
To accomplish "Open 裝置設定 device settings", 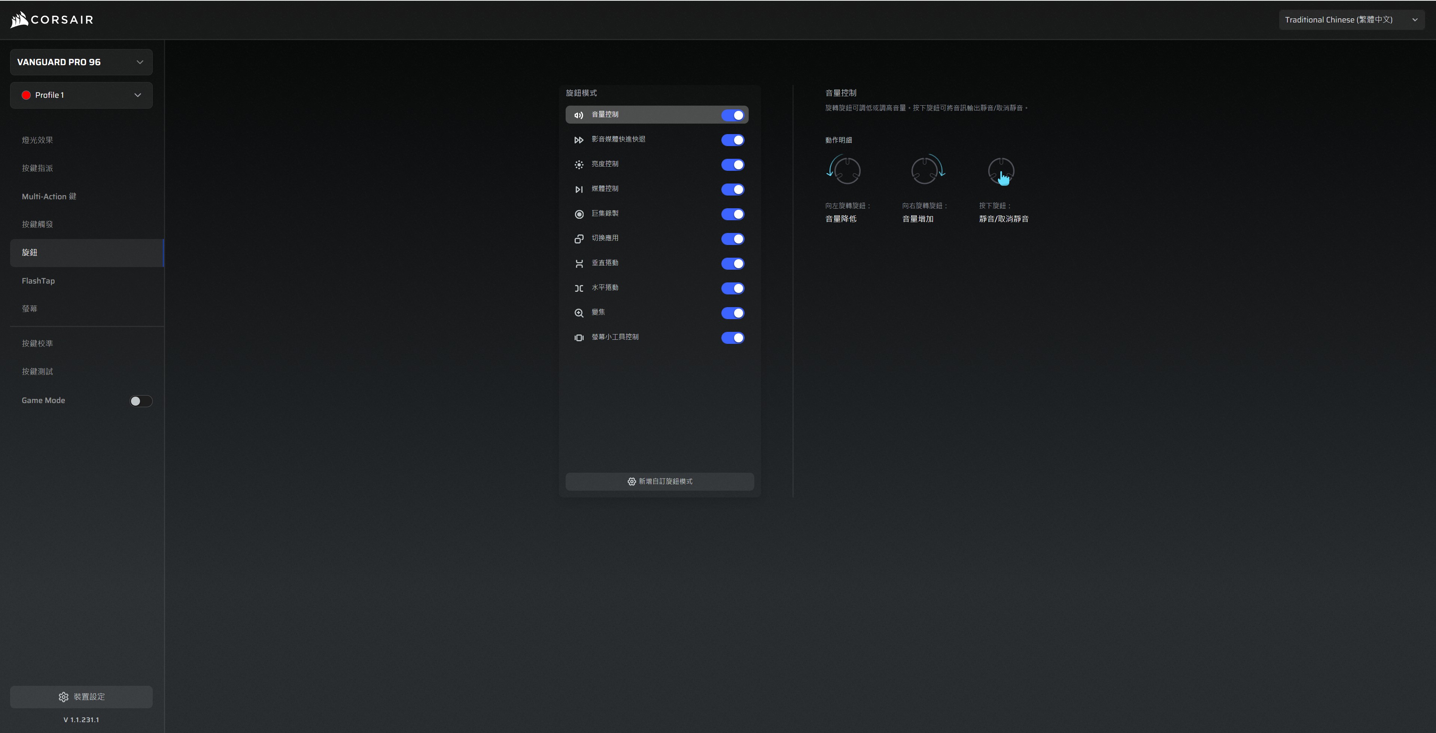I will pyautogui.click(x=81, y=697).
